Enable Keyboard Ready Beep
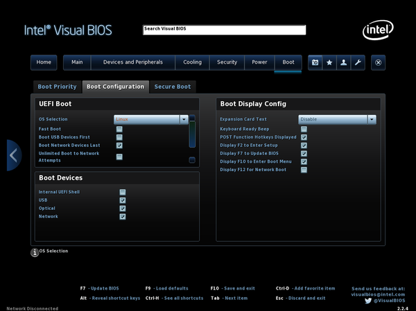Image resolution: width=416 pixels, height=311 pixels. click(x=304, y=129)
